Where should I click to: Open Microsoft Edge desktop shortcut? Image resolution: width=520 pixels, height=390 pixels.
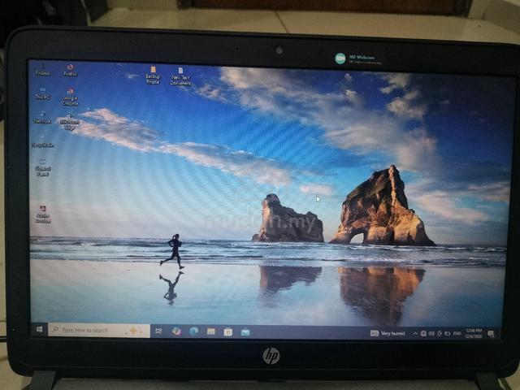point(69,123)
